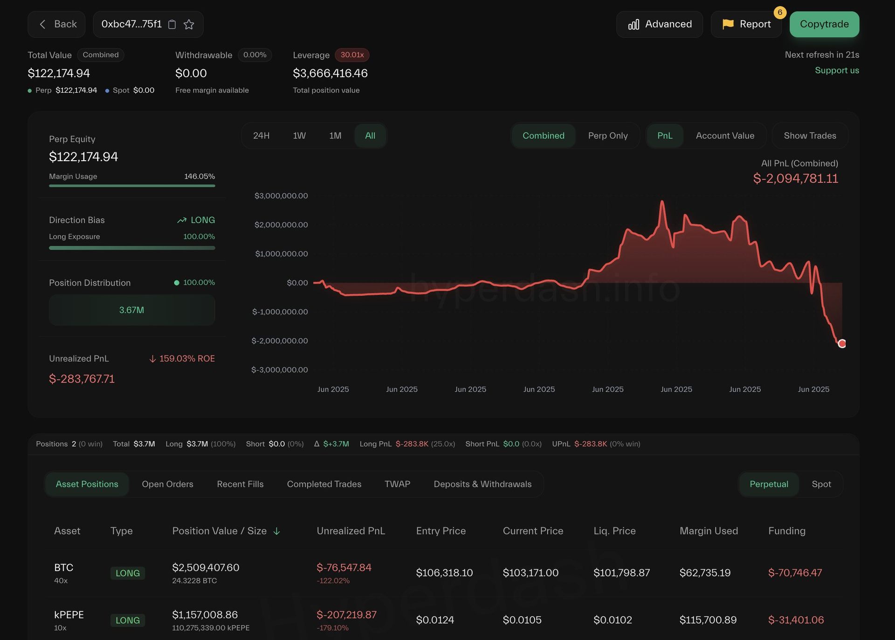Click the Margin Usage progress bar
Viewport: 895px width, 640px height.
click(x=132, y=186)
